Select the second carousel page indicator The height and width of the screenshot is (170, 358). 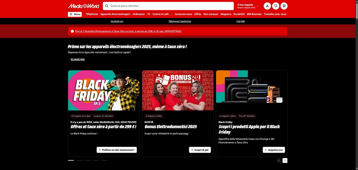coord(79,160)
